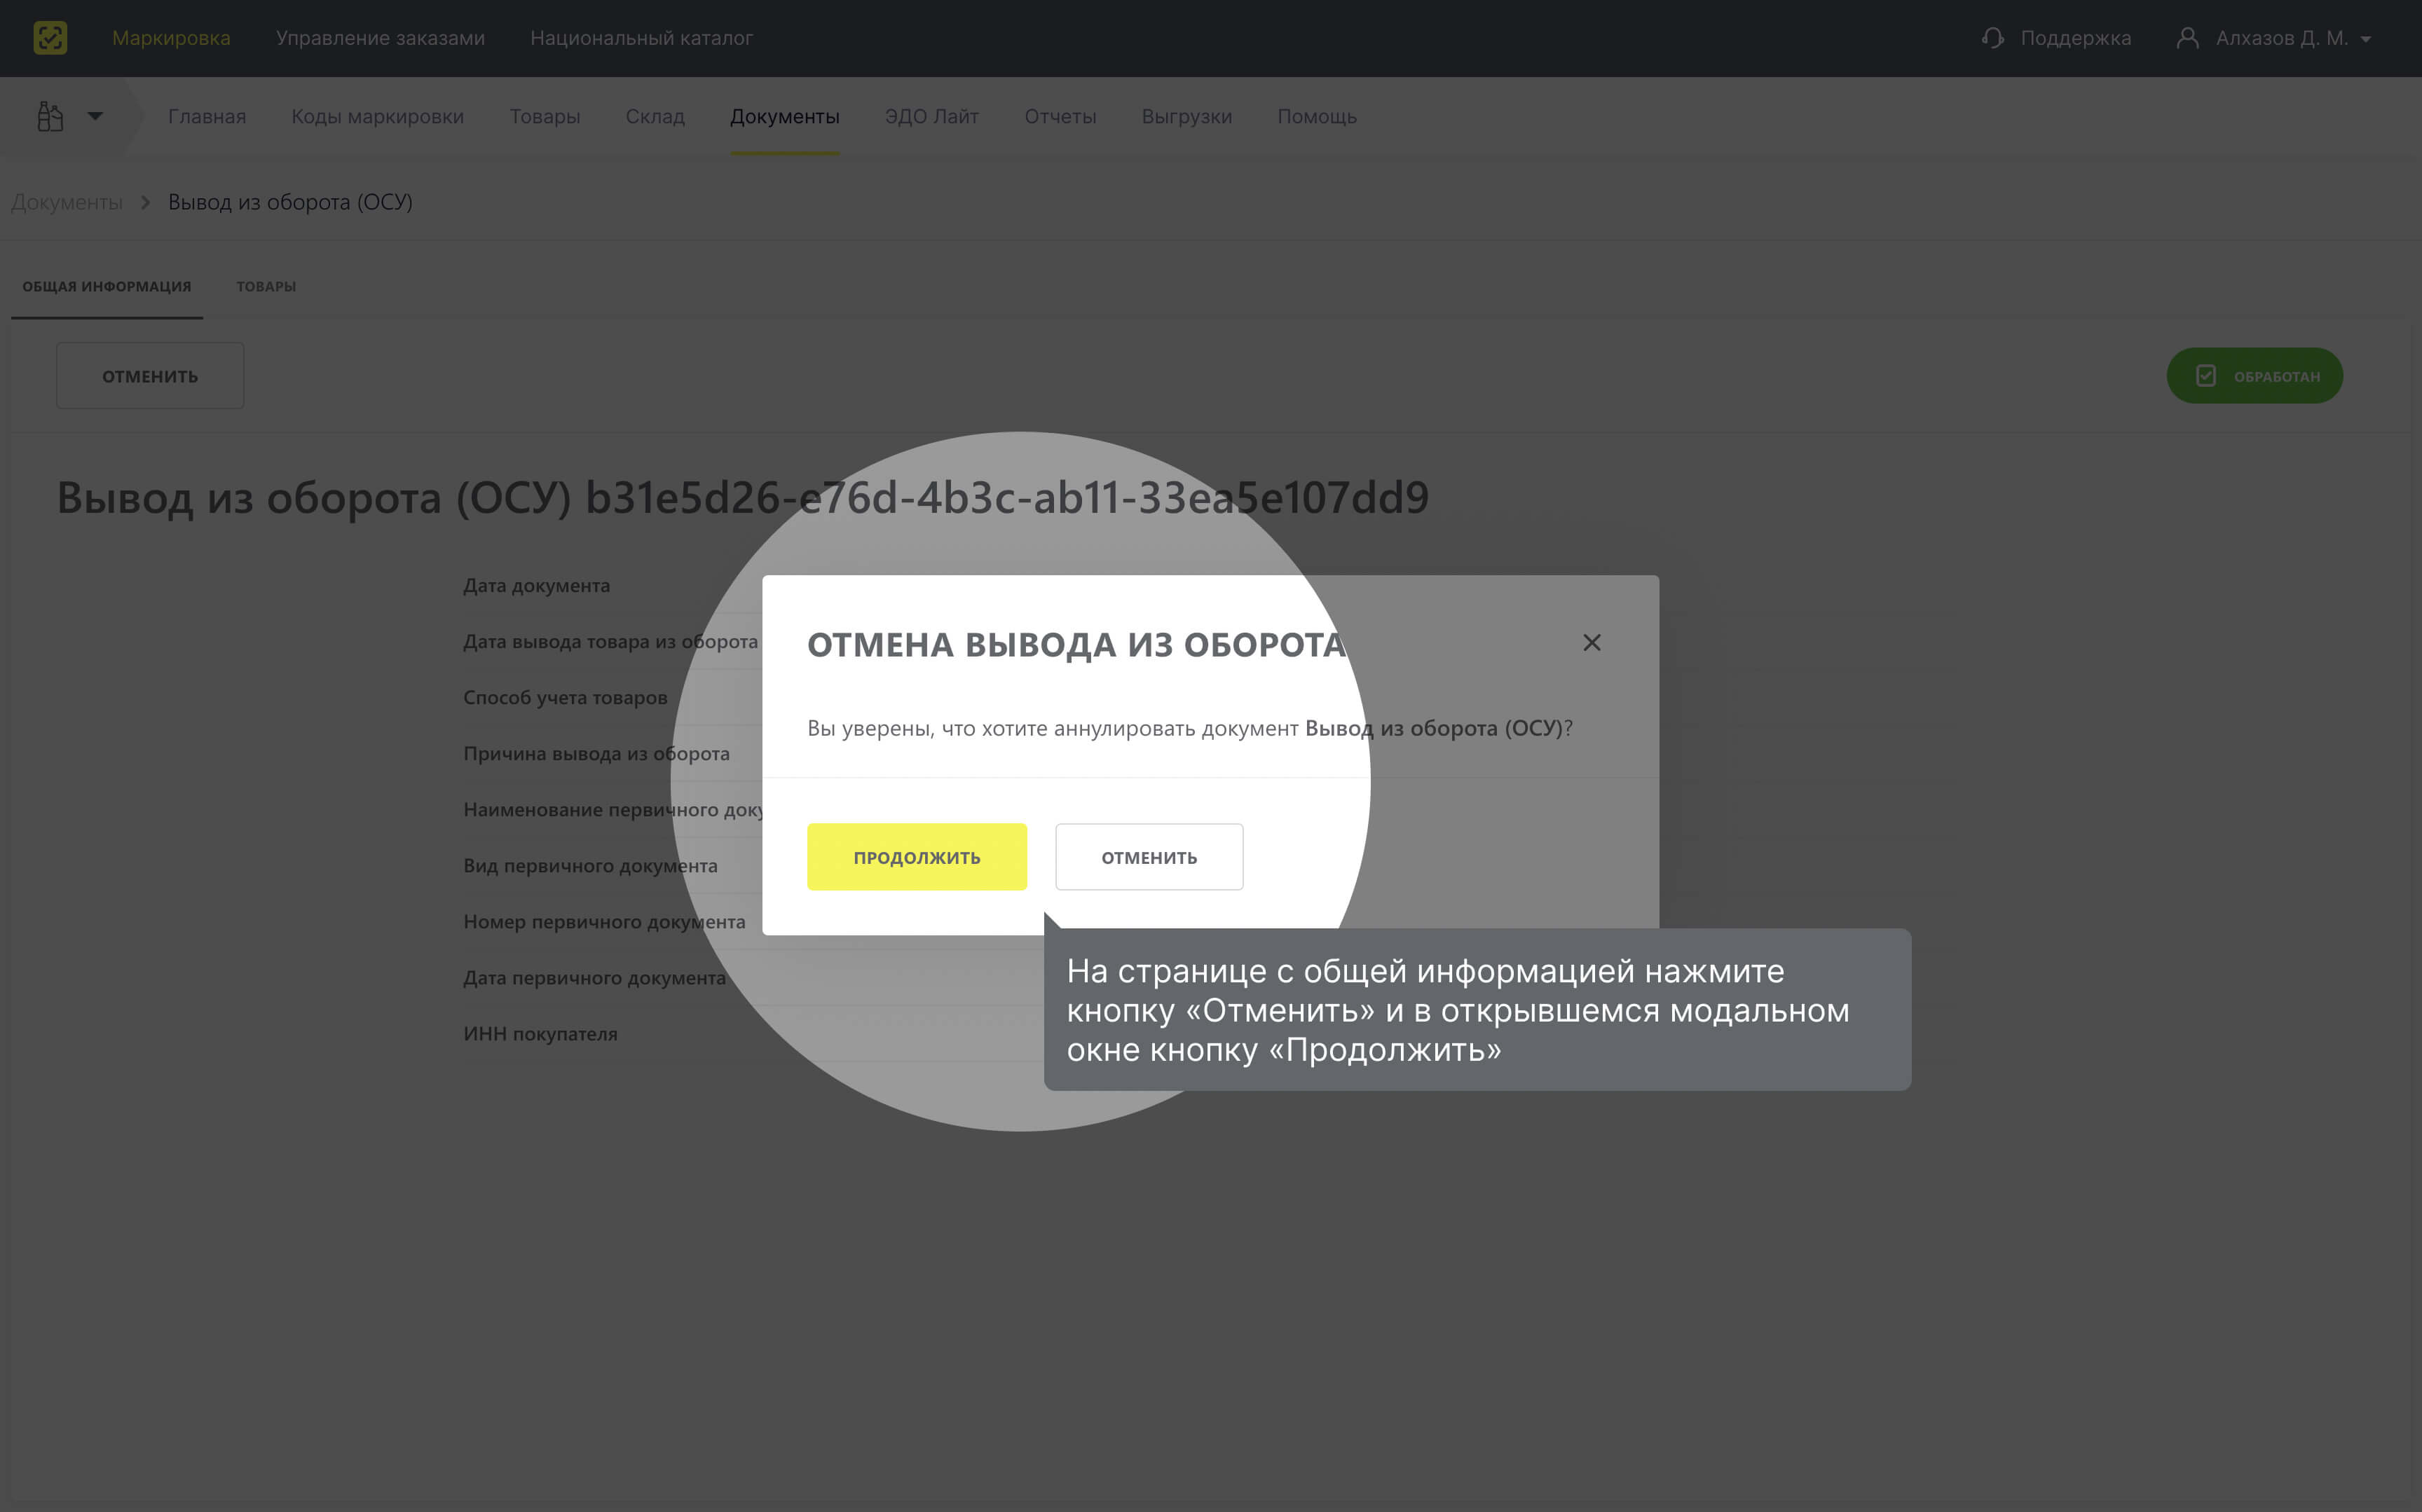The width and height of the screenshot is (2422, 1512).
Task: Click breadcrumb text Вывод из оборота (ОСУ)
Action: click(x=290, y=202)
